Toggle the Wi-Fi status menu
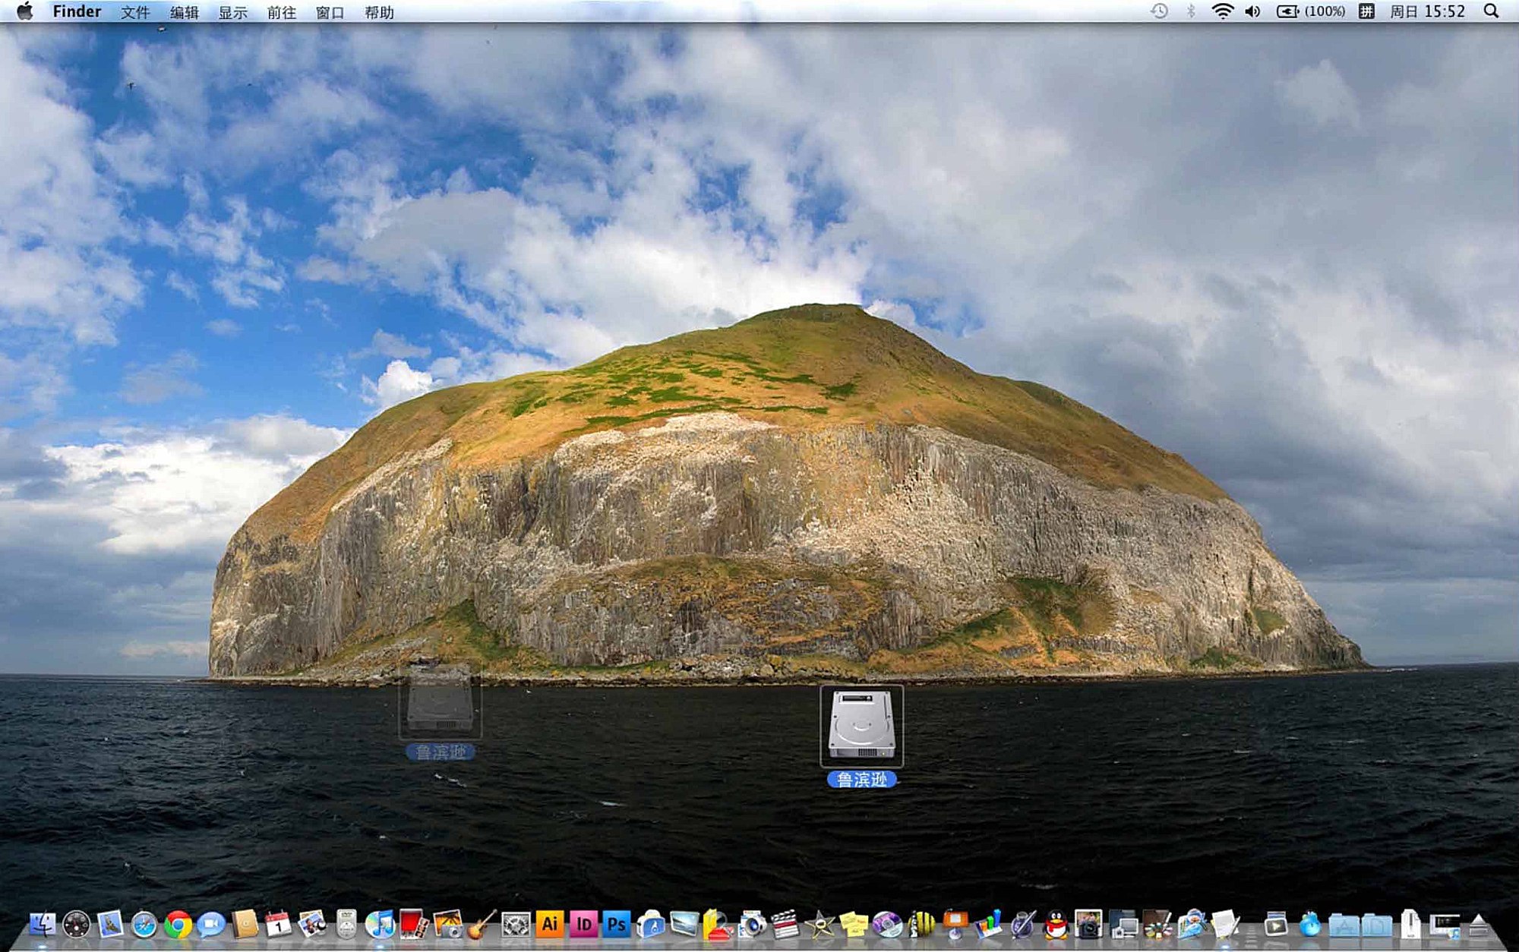The width and height of the screenshot is (1519, 952). (1222, 11)
